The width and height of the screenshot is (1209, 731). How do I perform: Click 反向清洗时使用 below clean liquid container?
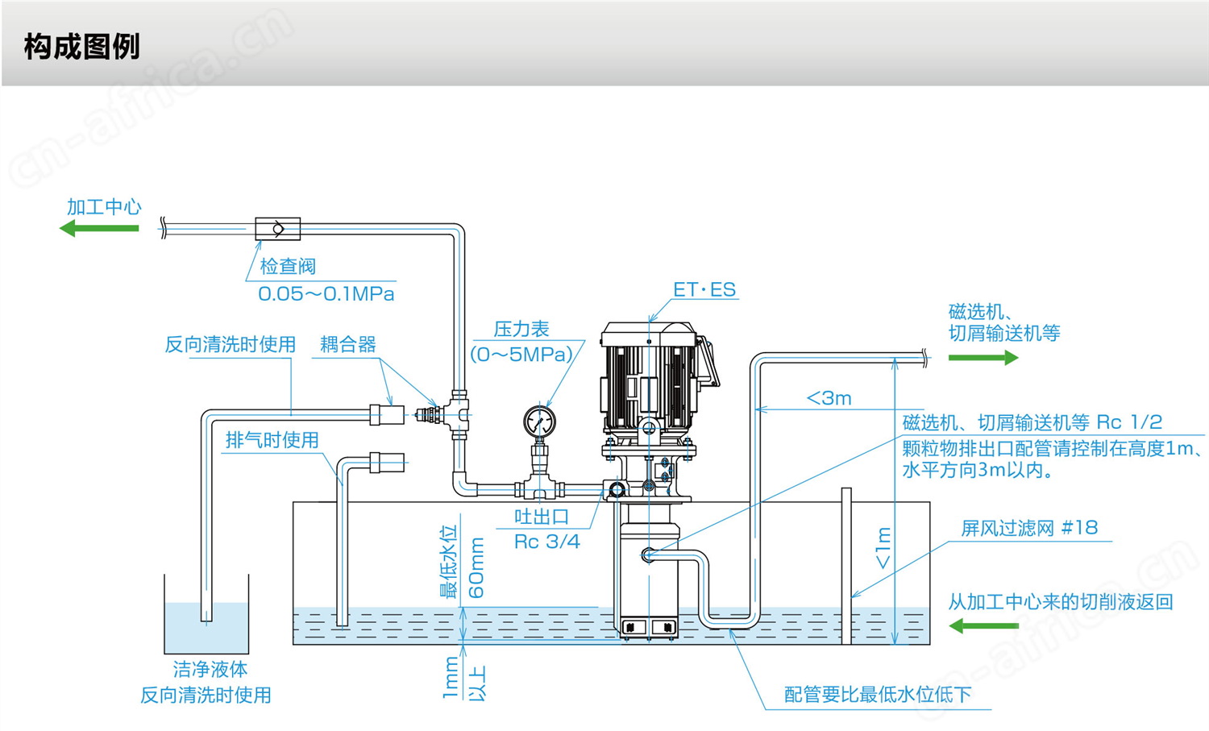click(206, 695)
